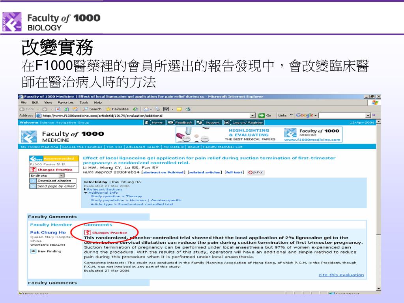Open the File menu
Viewport: 404px width, 303px height.
(23, 103)
